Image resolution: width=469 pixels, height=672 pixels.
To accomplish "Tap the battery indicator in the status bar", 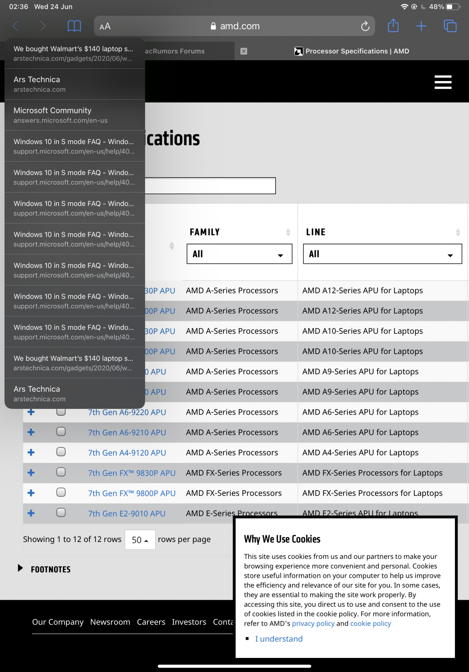I will pos(453,7).
